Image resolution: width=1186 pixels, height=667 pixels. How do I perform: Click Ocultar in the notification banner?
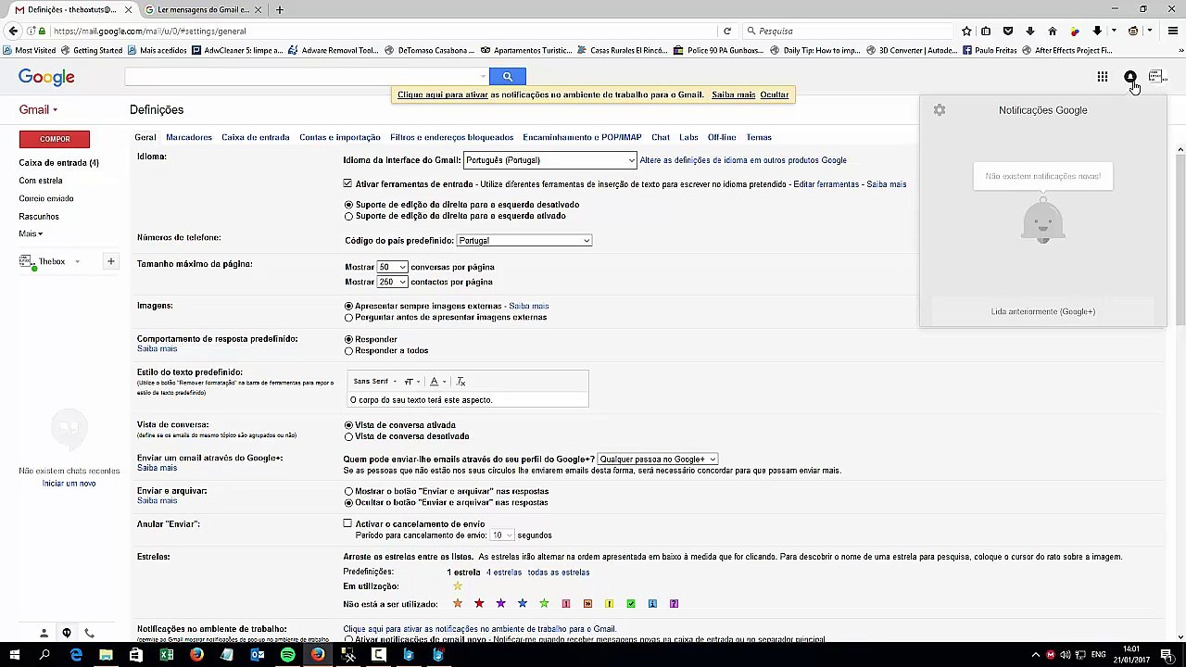[774, 94]
